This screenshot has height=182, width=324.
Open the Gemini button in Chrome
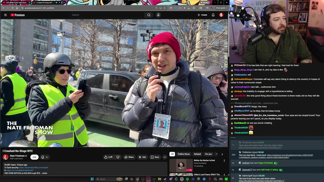pos(204,3)
